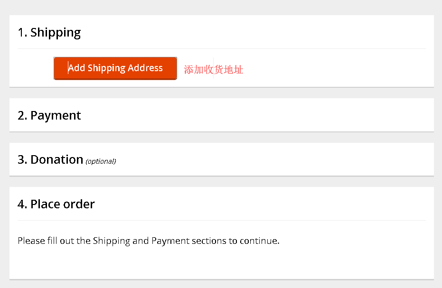Viewport: 442px width, 288px height.
Task: Click divider line under Place order heading
Action: [x=221, y=220]
